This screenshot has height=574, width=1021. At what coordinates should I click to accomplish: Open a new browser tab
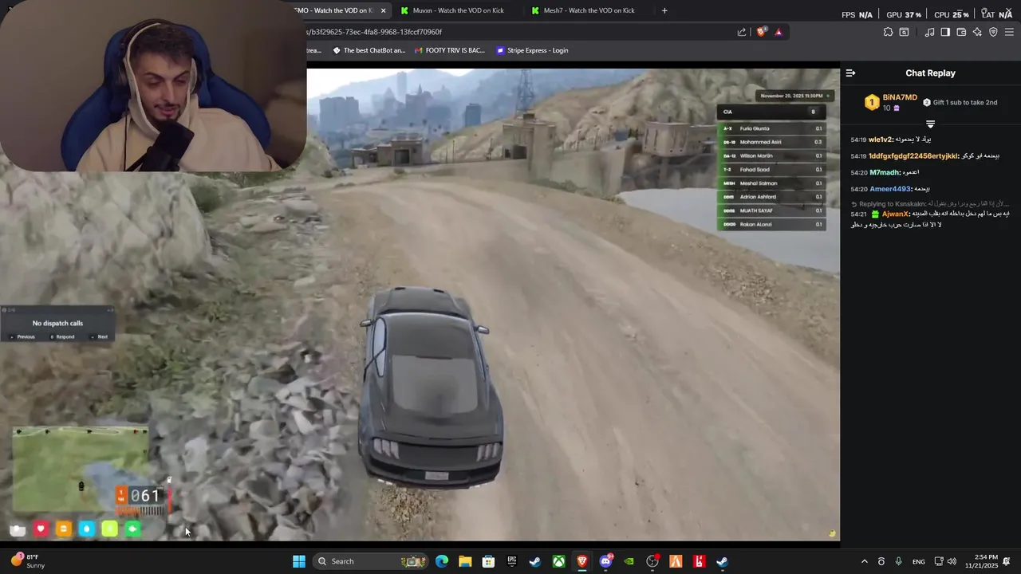tap(664, 10)
